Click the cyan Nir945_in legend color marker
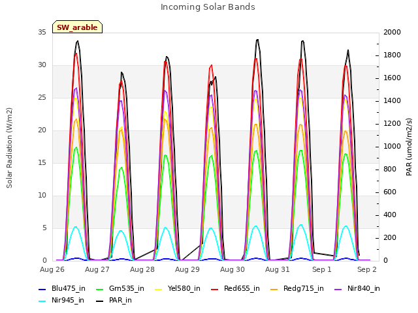Screen dimensions: 418x313 (x=42, y=301)
